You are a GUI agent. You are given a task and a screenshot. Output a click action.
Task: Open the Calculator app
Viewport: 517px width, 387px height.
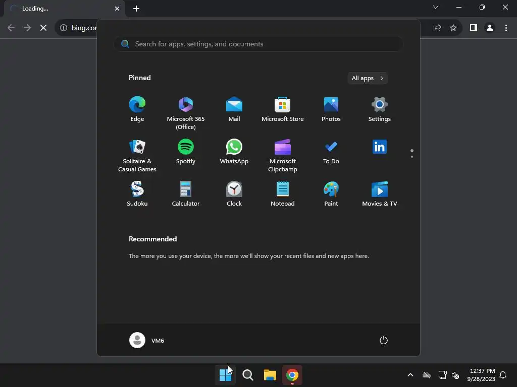click(186, 194)
